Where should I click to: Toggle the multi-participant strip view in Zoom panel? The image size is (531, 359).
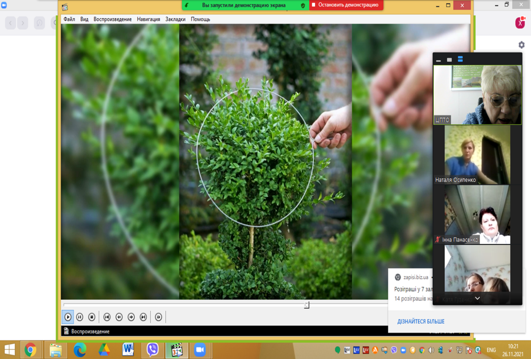(460, 59)
